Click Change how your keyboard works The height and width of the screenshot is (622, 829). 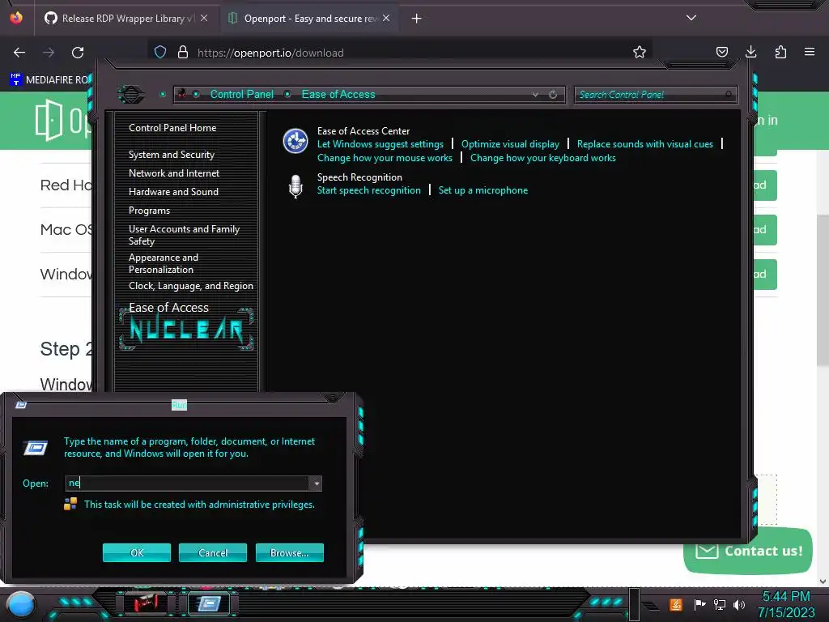(543, 158)
